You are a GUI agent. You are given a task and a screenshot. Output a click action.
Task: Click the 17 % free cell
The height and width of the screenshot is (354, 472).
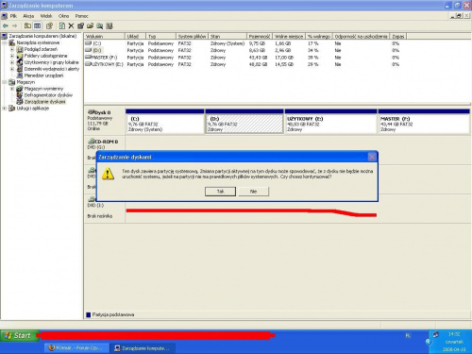(x=313, y=43)
